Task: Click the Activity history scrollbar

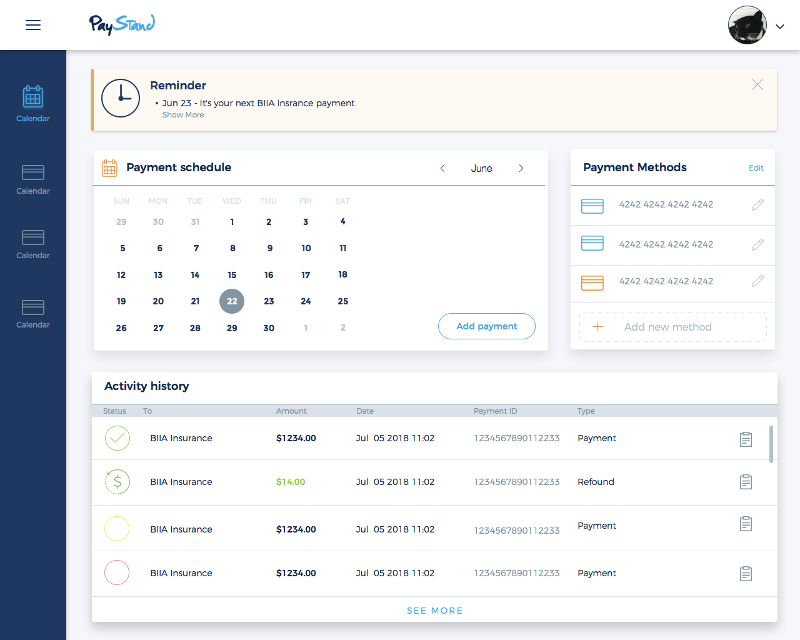Action: (771, 444)
